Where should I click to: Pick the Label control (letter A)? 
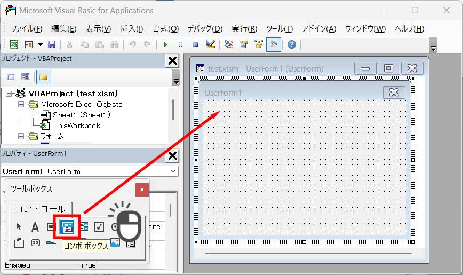point(35,227)
